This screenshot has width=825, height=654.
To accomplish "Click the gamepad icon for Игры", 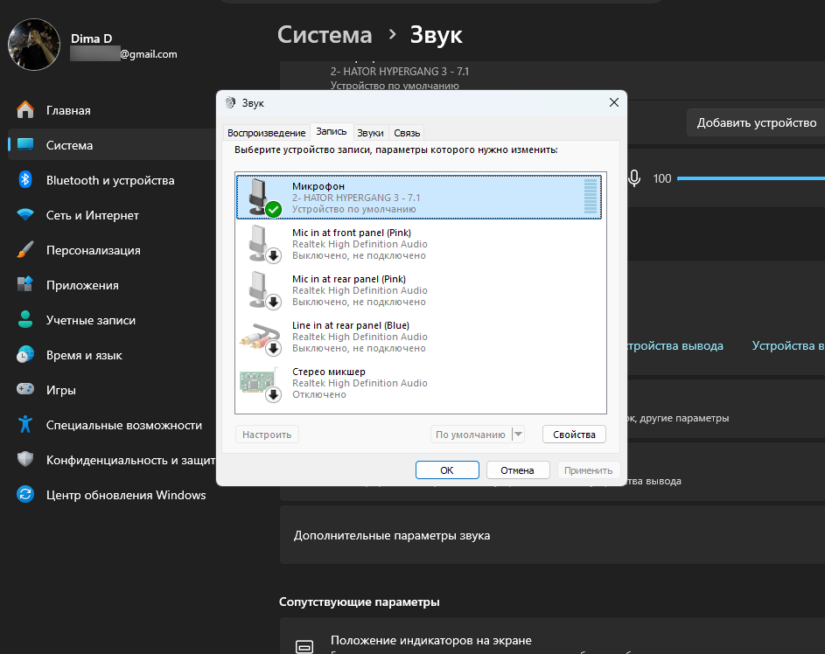I will 25,390.
